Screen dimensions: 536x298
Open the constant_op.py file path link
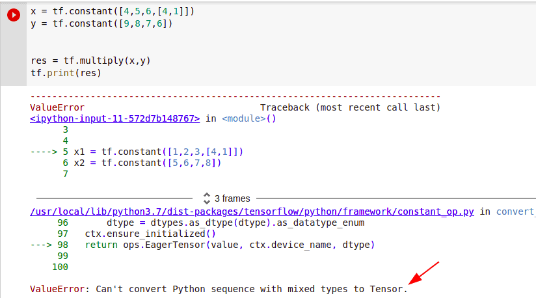tap(252, 211)
